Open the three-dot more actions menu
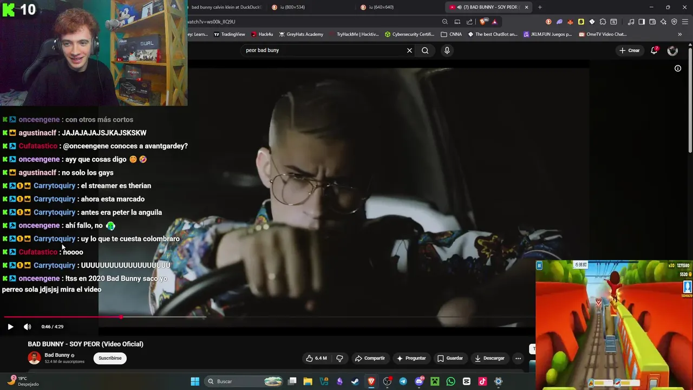The width and height of the screenshot is (693, 390). 518,358
